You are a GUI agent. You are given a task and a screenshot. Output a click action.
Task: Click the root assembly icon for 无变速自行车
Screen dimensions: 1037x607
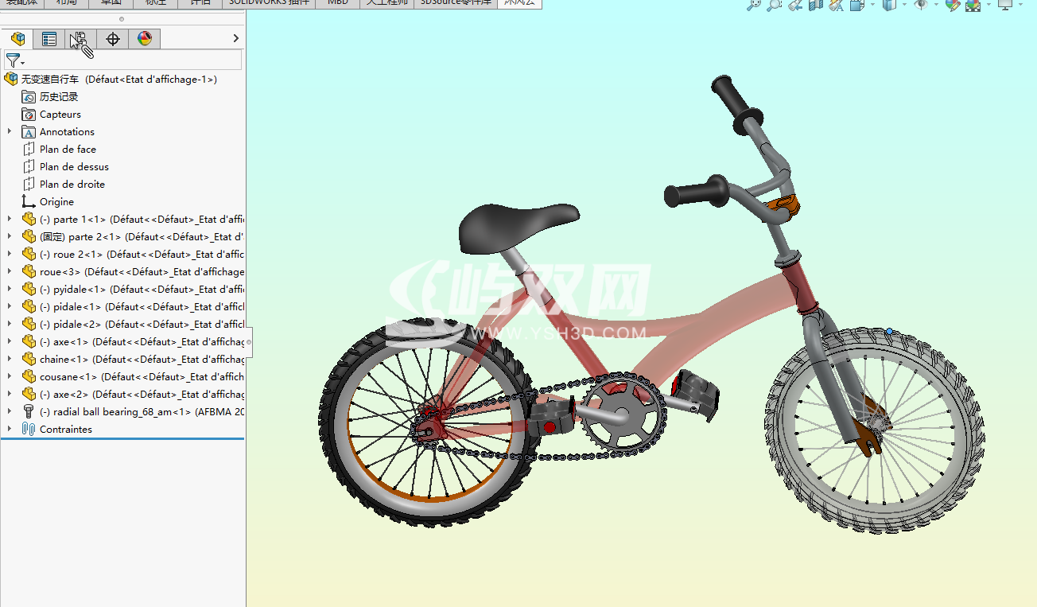pyautogui.click(x=11, y=79)
